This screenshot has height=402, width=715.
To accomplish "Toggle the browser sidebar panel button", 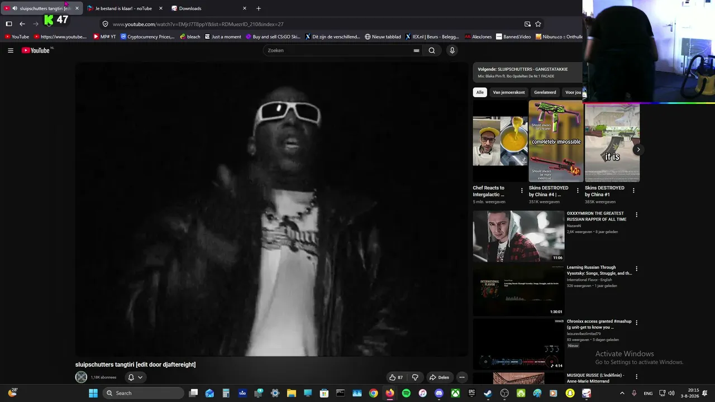I will [x=9, y=24].
